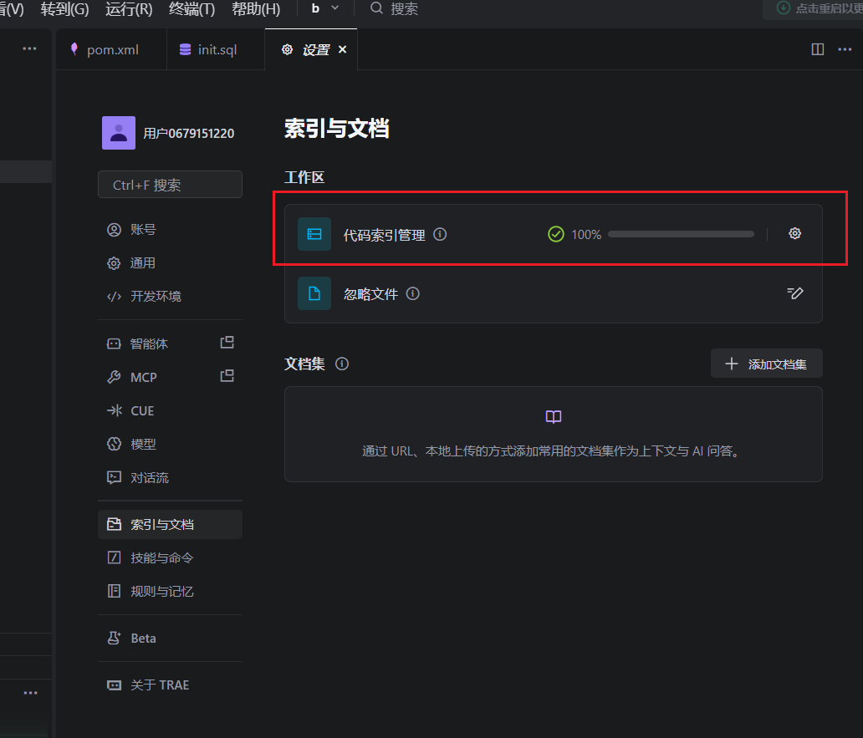This screenshot has height=738, width=863.
Task: Switch to the pom.xml tab
Action: coord(112,49)
